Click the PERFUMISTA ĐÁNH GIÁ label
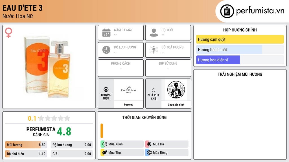 click(x=41, y=132)
